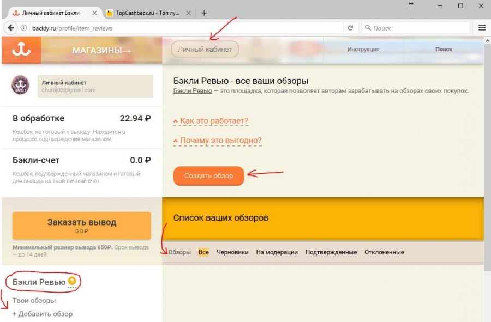Click the Личный кабинет profile box with email

pyautogui.click(x=95, y=86)
